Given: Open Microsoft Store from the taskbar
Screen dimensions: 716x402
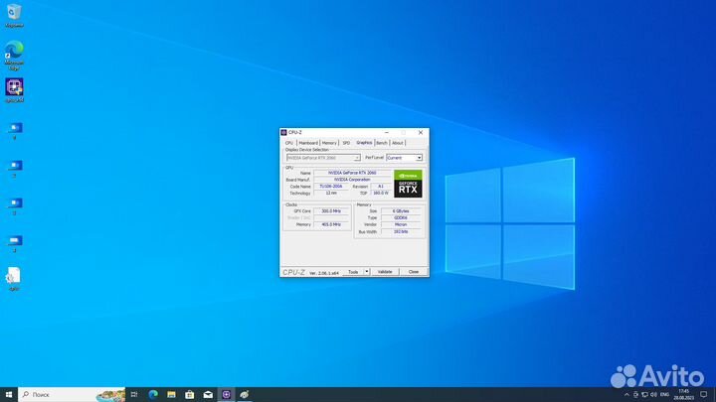Looking at the screenshot, I should point(190,394).
